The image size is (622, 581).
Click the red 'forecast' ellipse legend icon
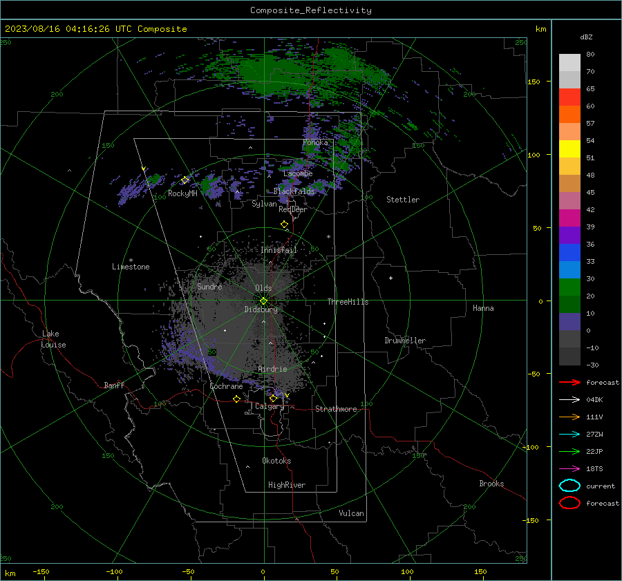click(x=569, y=503)
